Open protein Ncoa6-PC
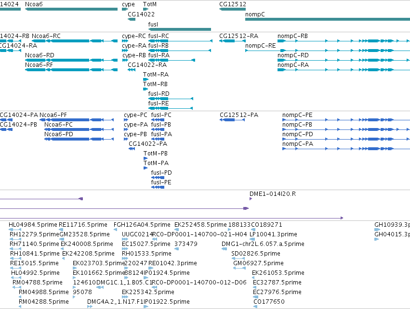410x309 pixels. pos(58,125)
